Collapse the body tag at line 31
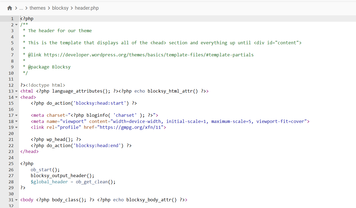Image resolution: width=356 pixels, height=208 pixels. click(x=16, y=200)
